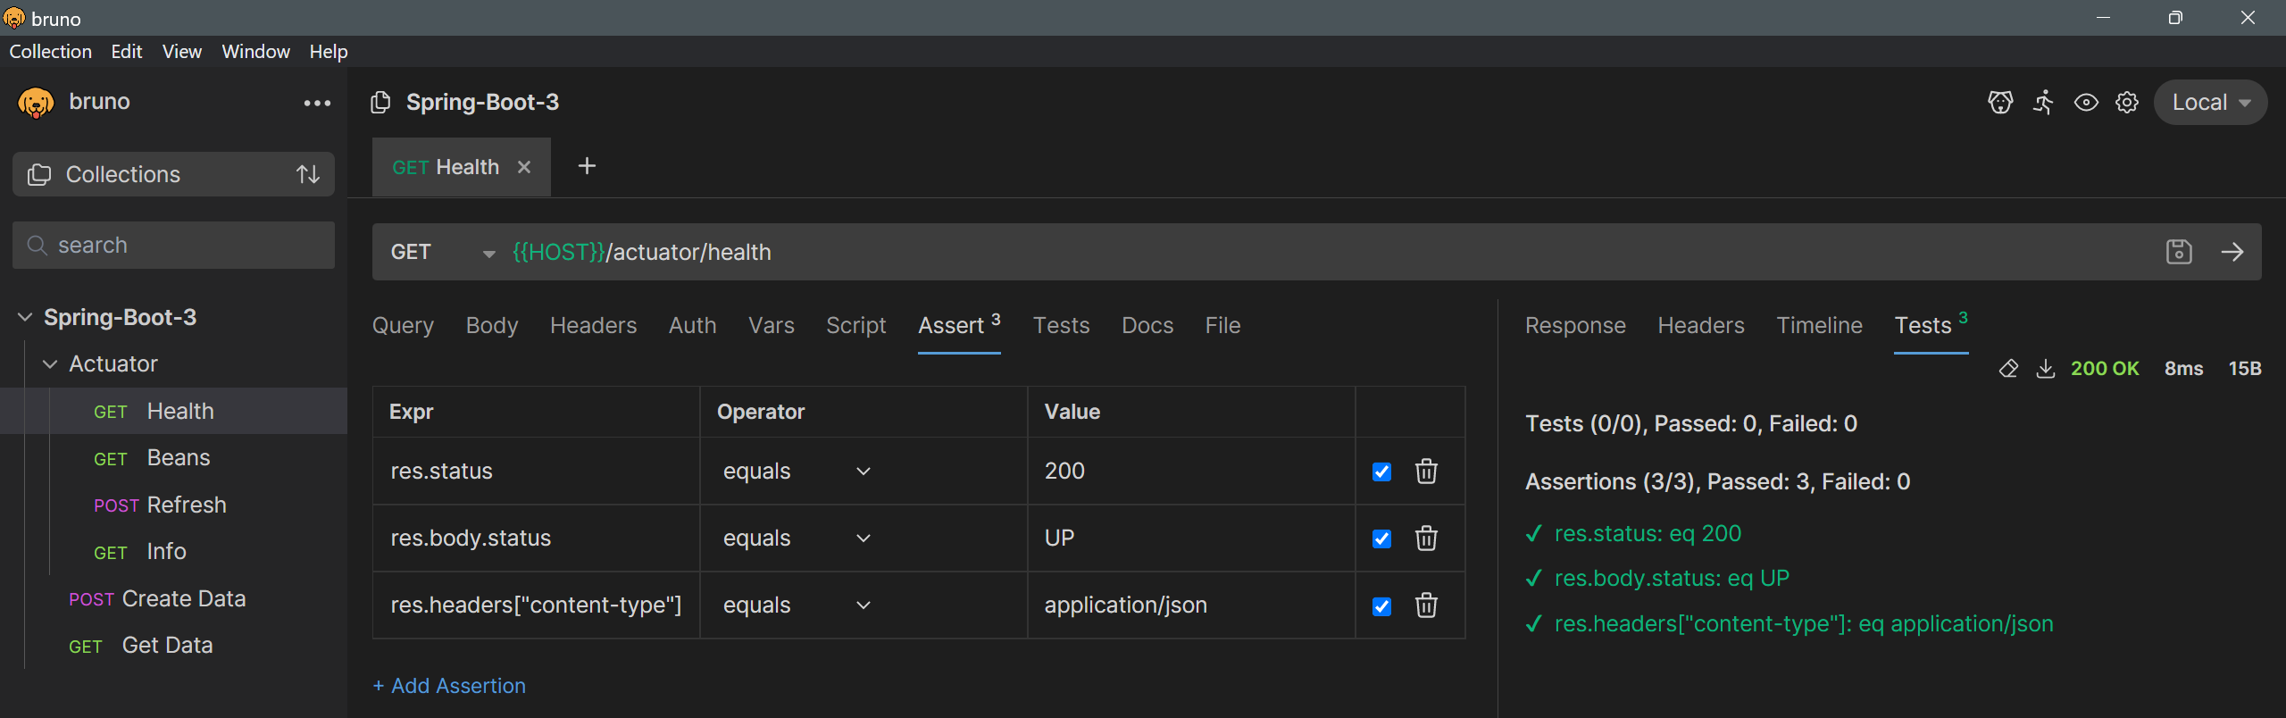Switch to the Docs tab
The width and height of the screenshot is (2286, 718).
tap(1147, 325)
